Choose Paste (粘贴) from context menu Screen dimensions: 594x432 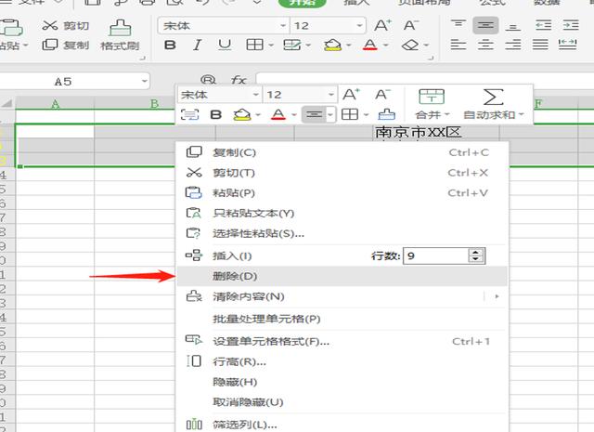click(x=342, y=193)
